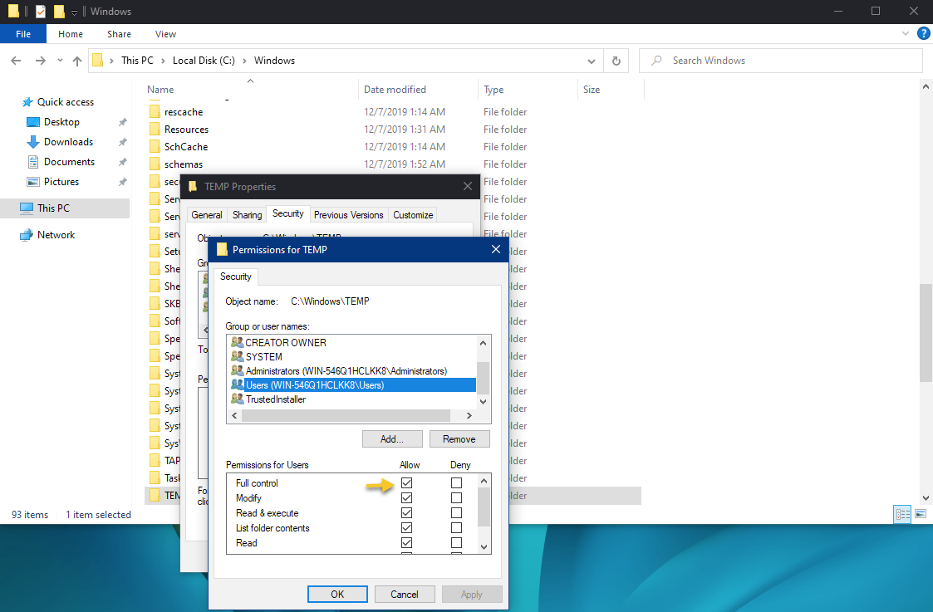The image size is (933, 612).
Task: Check Deny for List folder contents
Action: [456, 527]
